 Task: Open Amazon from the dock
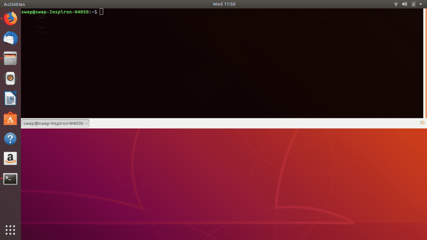[x=10, y=159]
